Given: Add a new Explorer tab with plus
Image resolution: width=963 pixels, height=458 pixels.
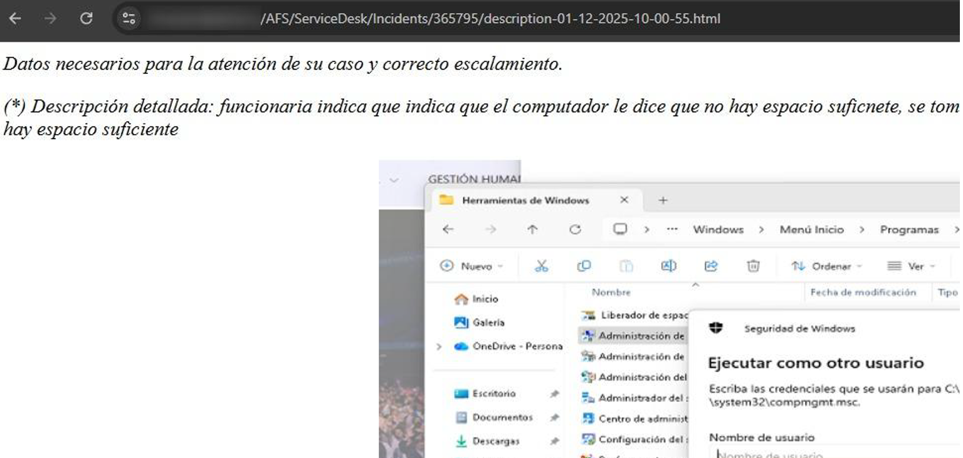Looking at the screenshot, I should (x=663, y=200).
